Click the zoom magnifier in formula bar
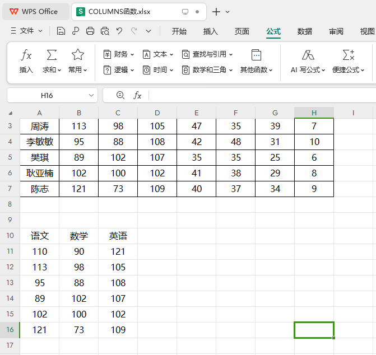This screenshot has width=376, height=355. [120, 95]
